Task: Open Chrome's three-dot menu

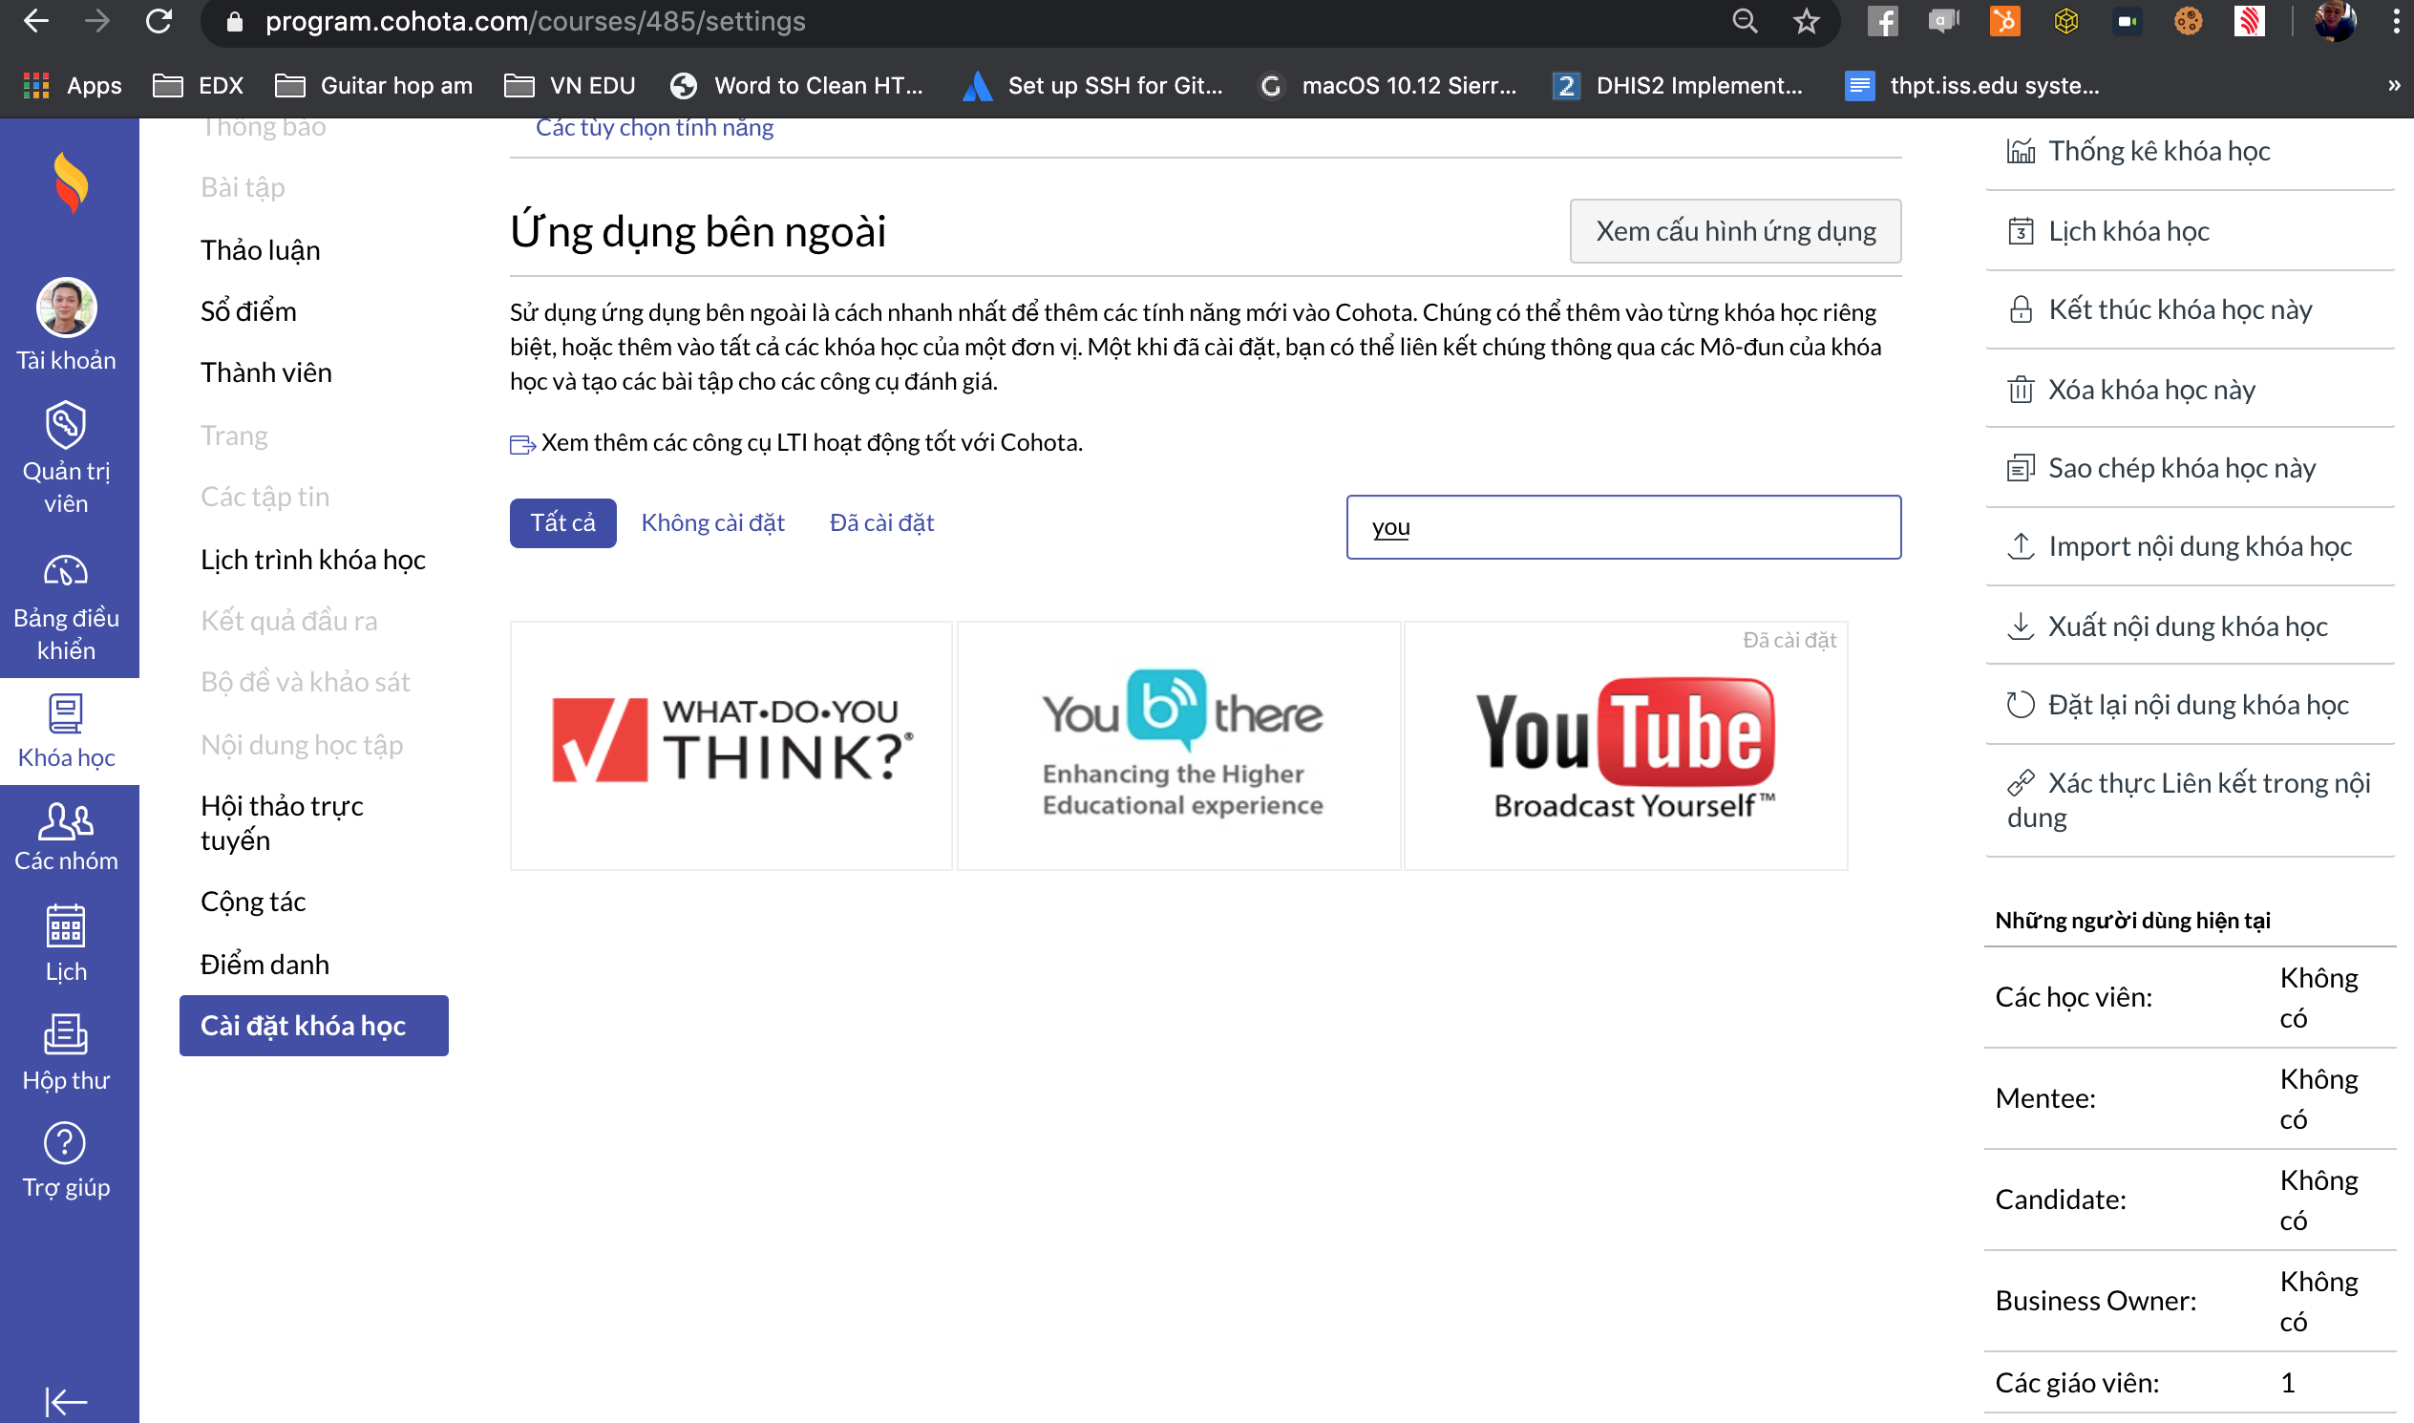Action: pos(2396,21)
